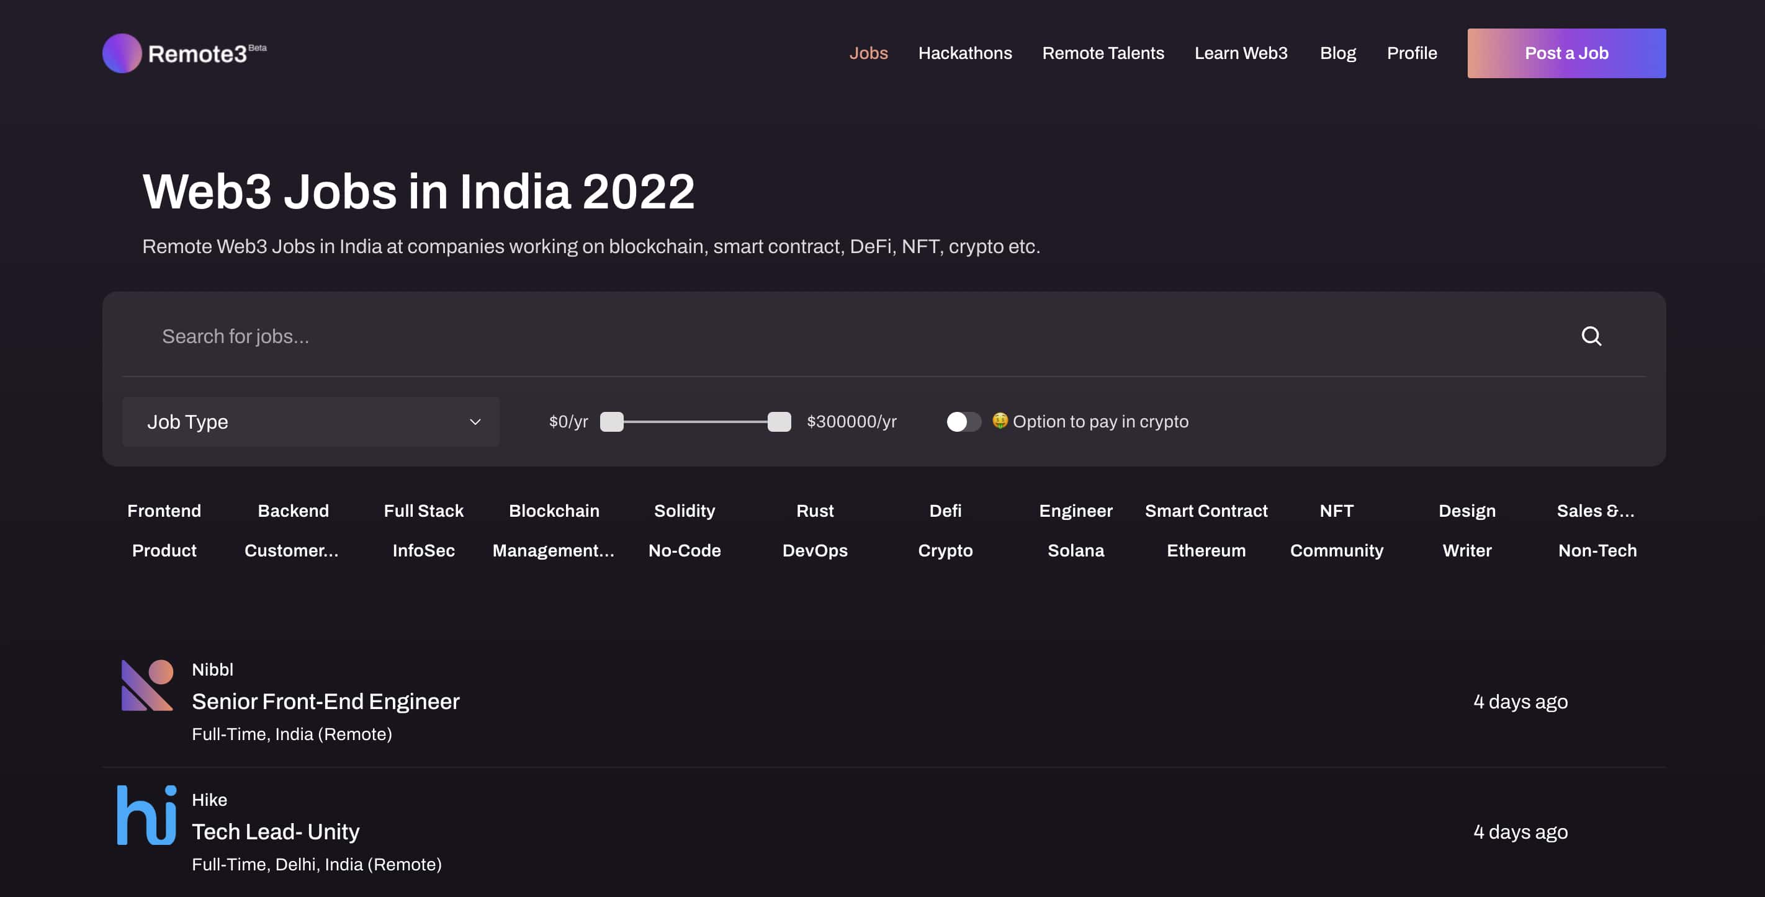This screenshot has width=1765, height=897.
Task: Filter by Management... tag
Action: tap(553, 550)
